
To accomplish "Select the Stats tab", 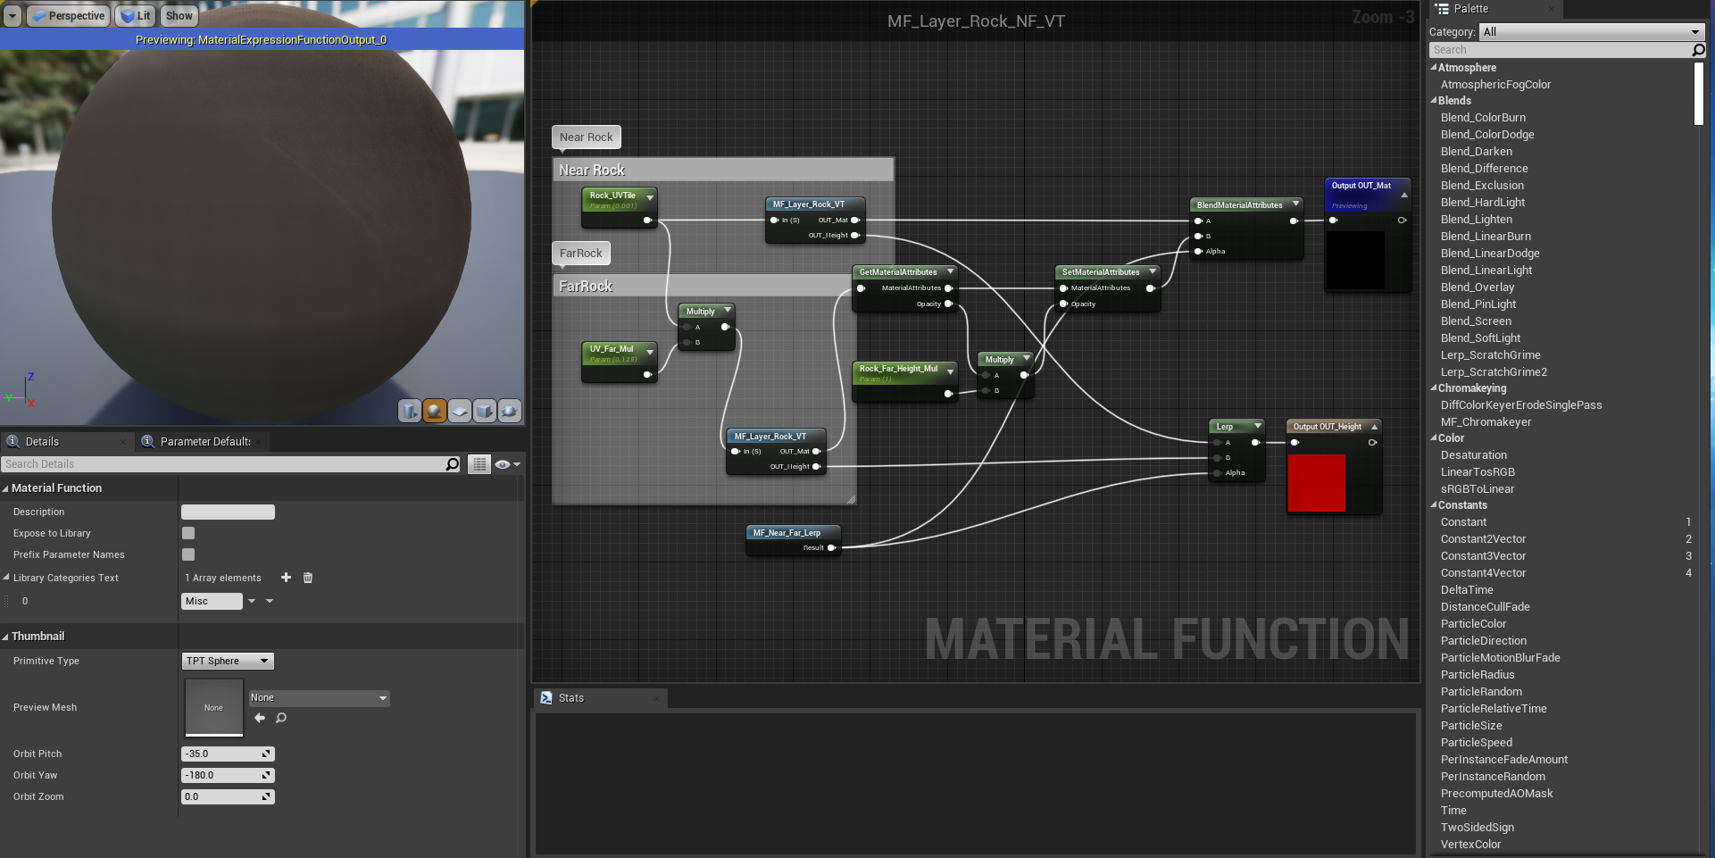I will pos(570,698).
